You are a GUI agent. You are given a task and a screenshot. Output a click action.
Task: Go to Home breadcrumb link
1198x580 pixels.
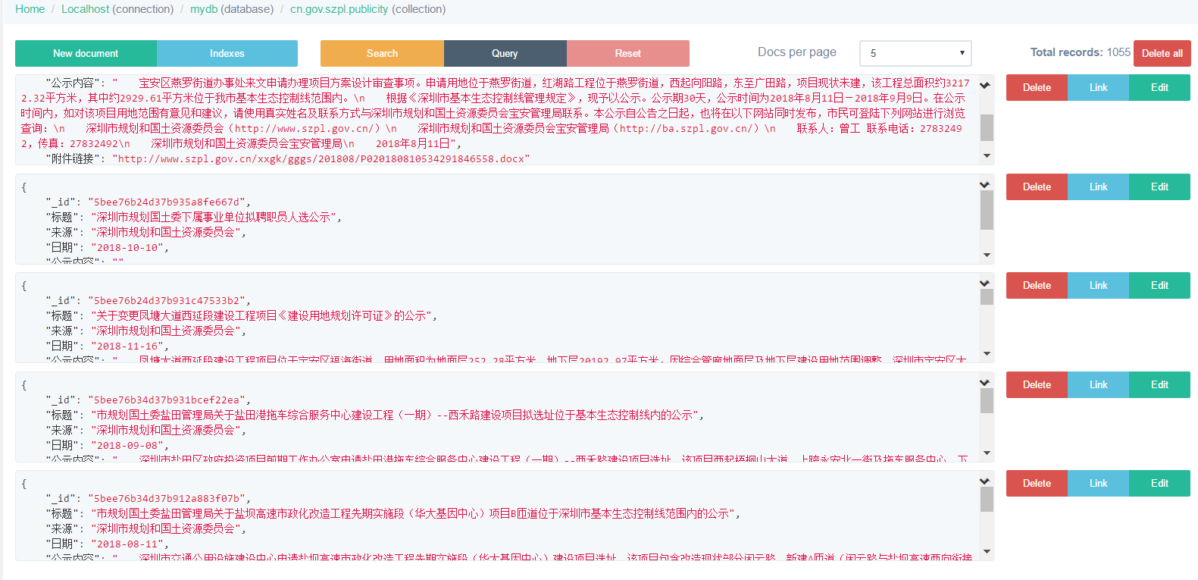(x=30, y=9)
